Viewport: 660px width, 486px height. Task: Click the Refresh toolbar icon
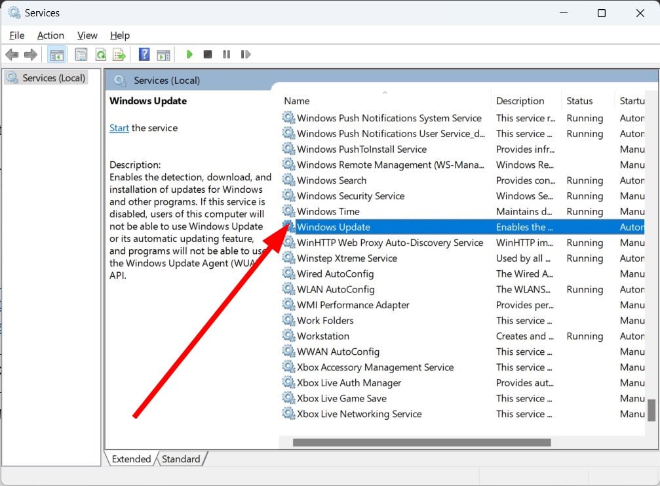click(100, 54)
